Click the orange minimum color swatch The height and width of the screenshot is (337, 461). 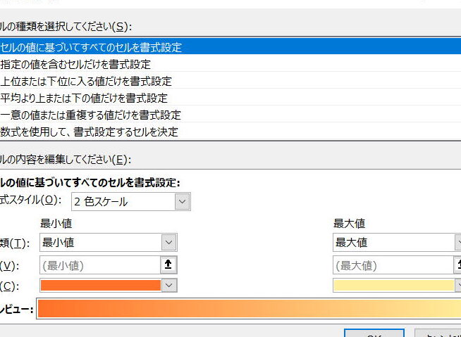click(x=101, y=285)
